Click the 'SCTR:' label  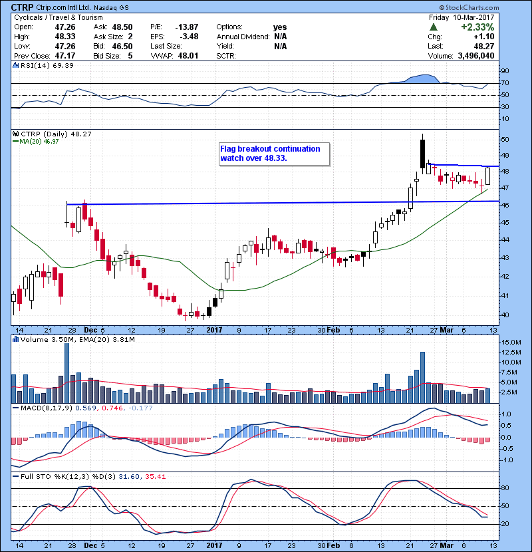click(226, 56)
